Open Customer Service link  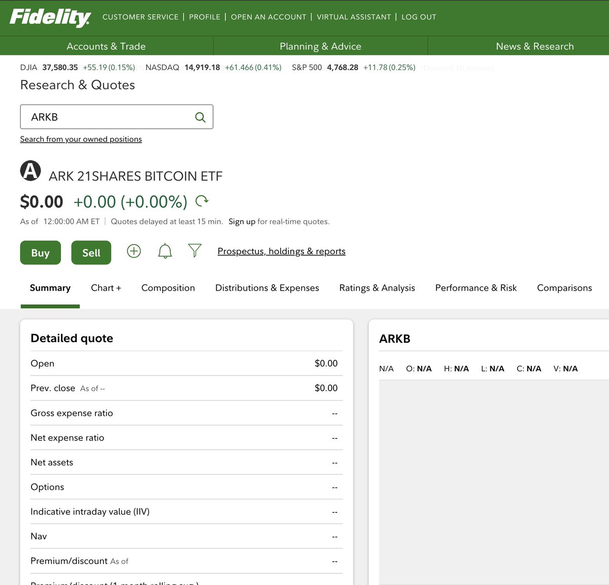click(141, 17)
